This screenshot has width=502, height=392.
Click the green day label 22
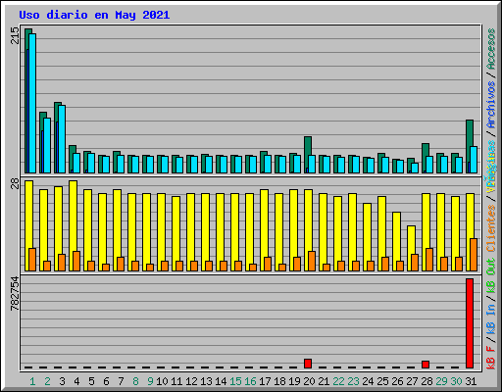(338, 381)
